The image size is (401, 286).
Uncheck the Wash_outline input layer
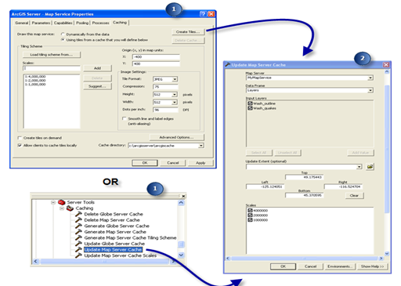(250, 103)
